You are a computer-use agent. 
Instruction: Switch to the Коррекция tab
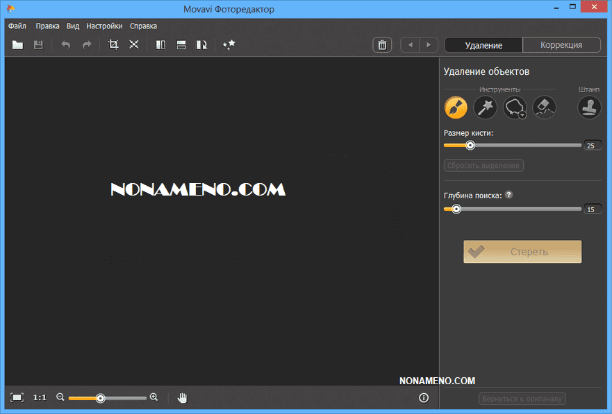[x=561, y=45]
